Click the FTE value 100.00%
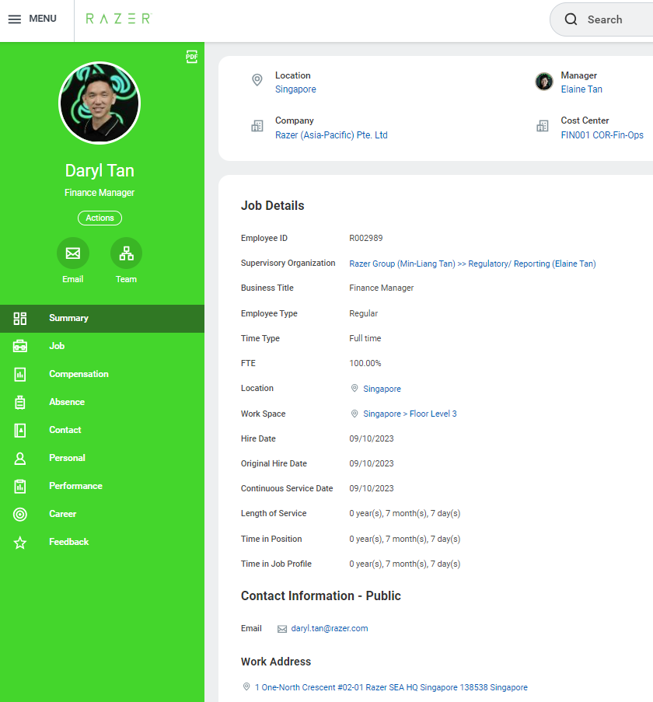Image resolution: width=653 pixels, height=702 pixels. (x=365, y=363)
